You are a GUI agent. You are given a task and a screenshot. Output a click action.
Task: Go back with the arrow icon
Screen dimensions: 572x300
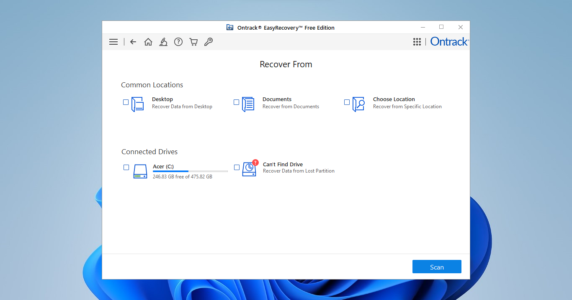point(133,42)
